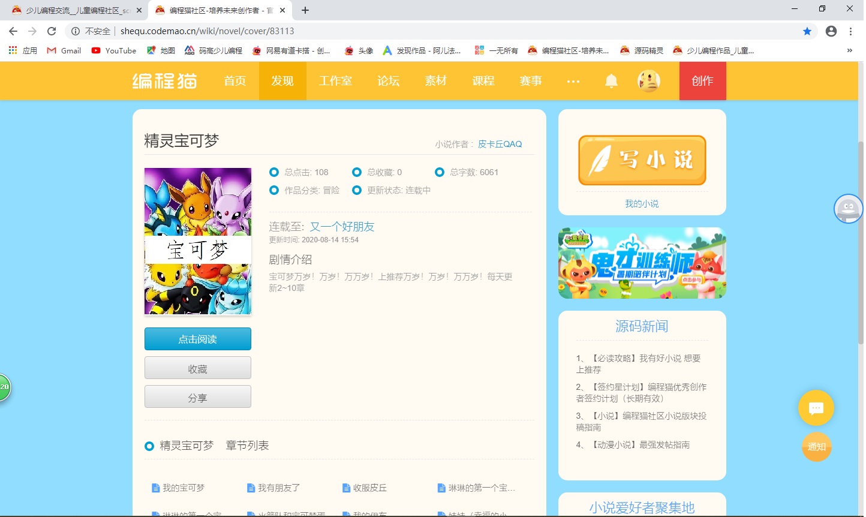Image resolution: width=866 pixels, height=517 pixels.
Task: Open latest chapter 又一个好朋友
Action: (x=342, y=227)
